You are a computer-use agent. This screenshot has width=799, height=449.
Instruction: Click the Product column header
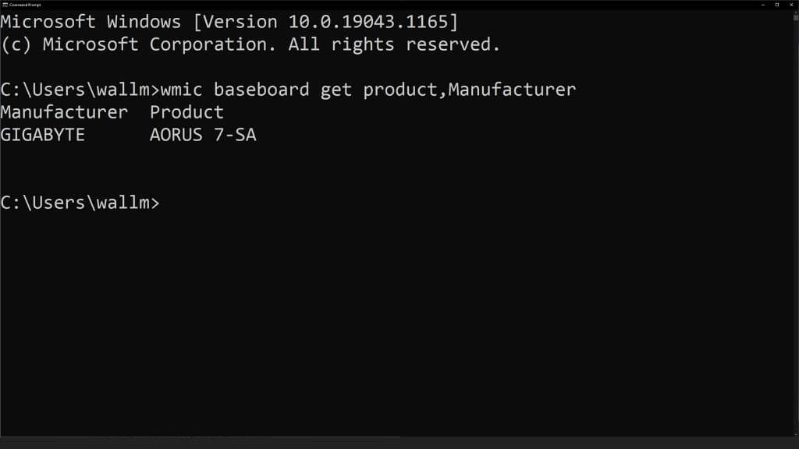[x=186, y=112]
